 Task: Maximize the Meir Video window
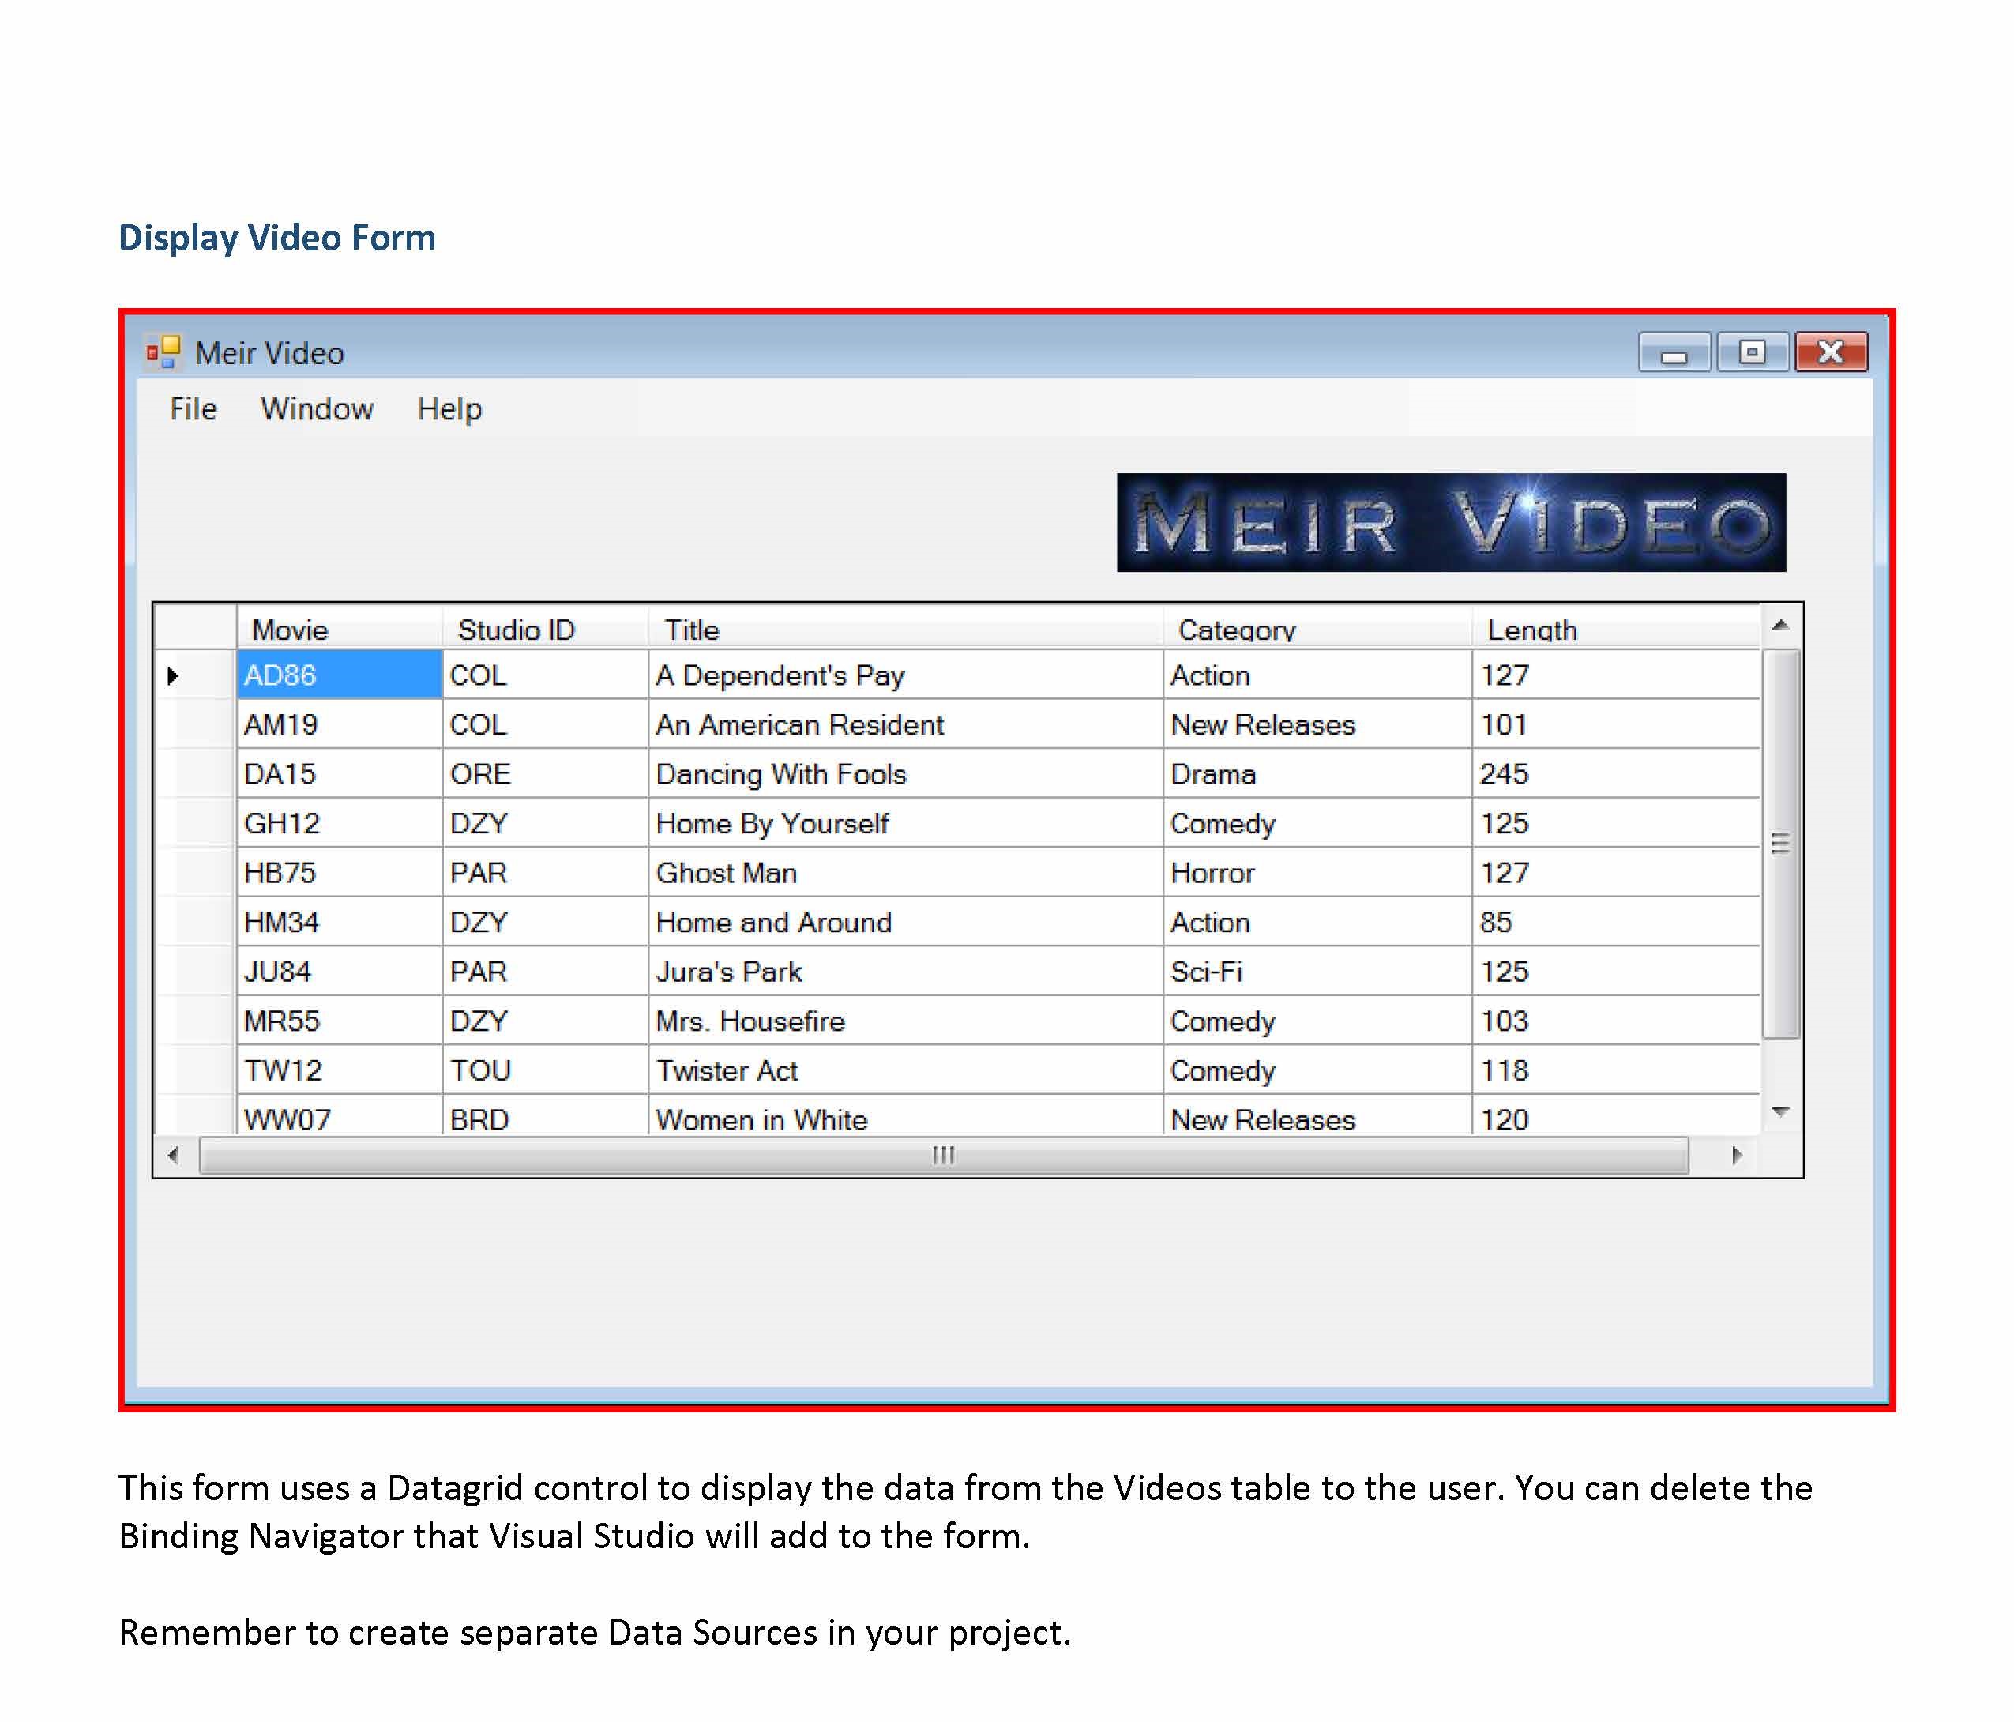pyautogui.click(x=1752, y=352)
